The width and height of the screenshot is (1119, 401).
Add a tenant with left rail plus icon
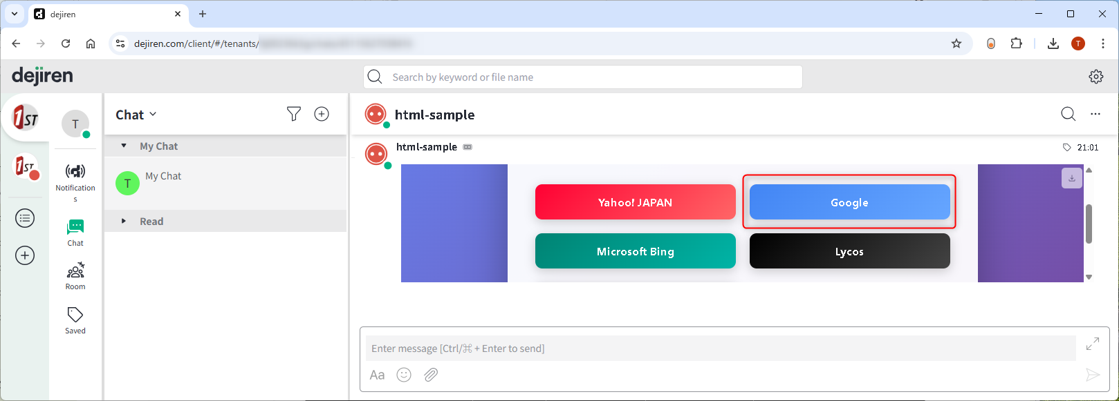pos(25,255)
